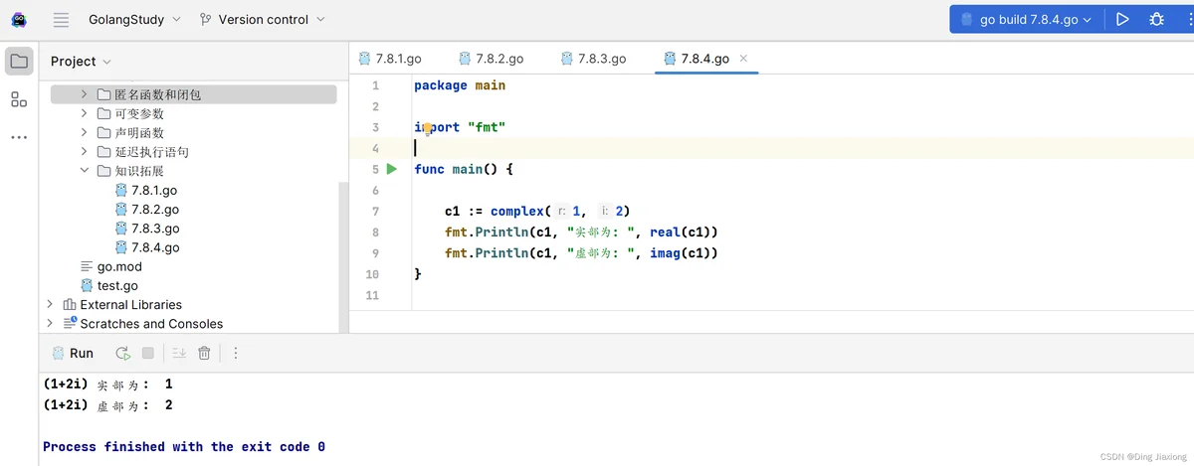Click the Run green arrow in toolbar
The image size is (1194, 466).
(x=1122, y=19)
